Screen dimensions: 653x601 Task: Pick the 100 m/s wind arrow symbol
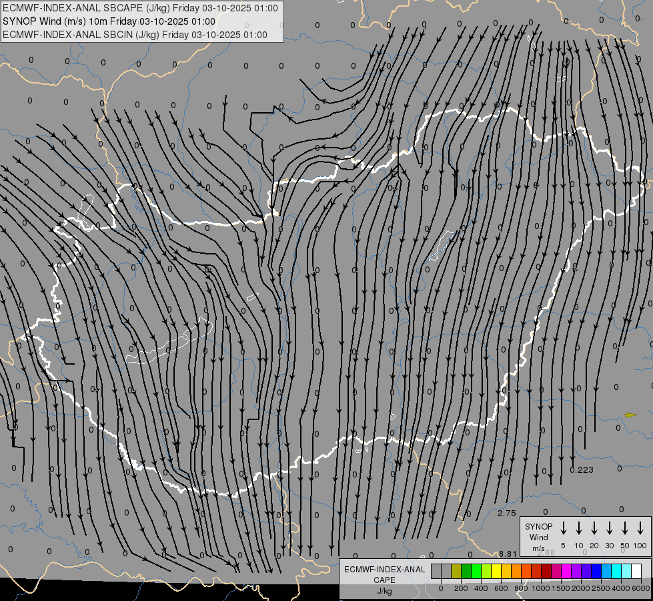click(641, 529)
